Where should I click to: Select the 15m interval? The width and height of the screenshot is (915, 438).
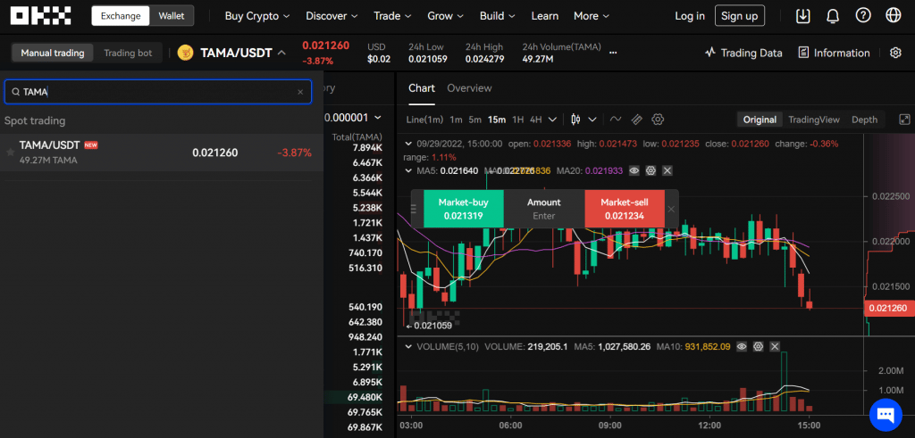point(497,120)
